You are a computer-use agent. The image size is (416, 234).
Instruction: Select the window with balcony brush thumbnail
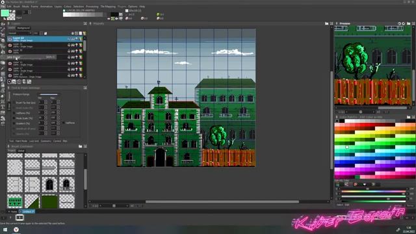pyautogui.click(x=66, y=184)
